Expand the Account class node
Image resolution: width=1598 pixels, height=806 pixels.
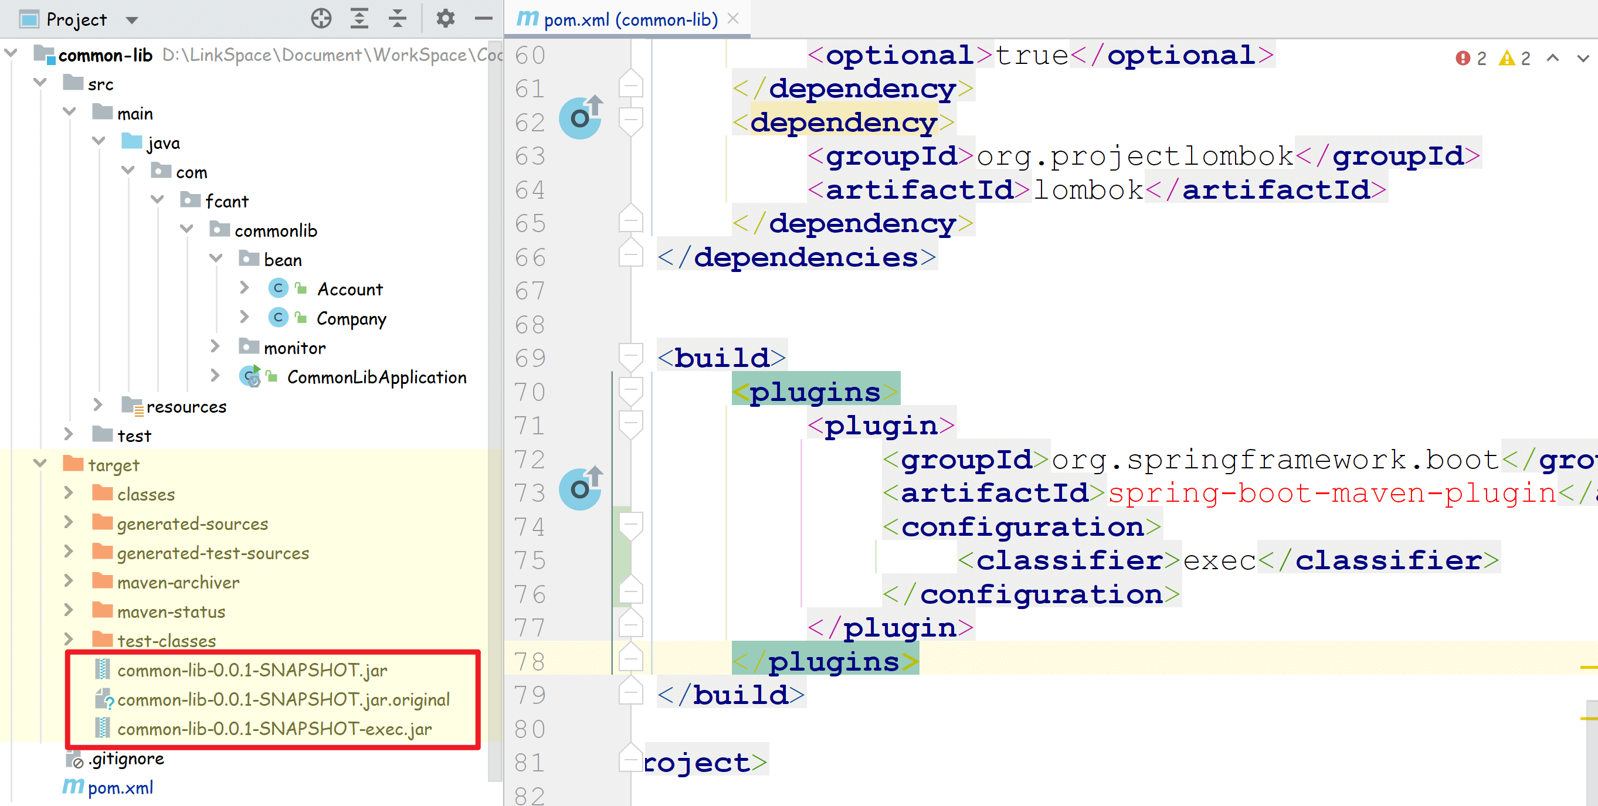[x=245, y=288]
